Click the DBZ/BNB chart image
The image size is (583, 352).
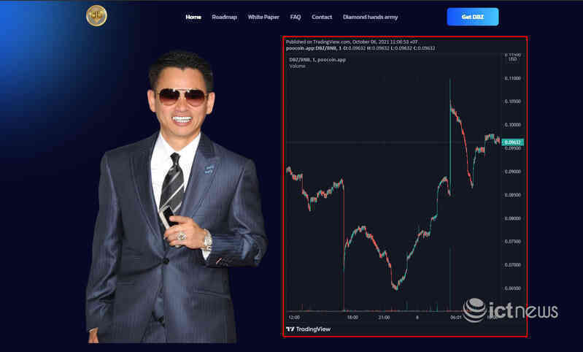pos(405,186)
